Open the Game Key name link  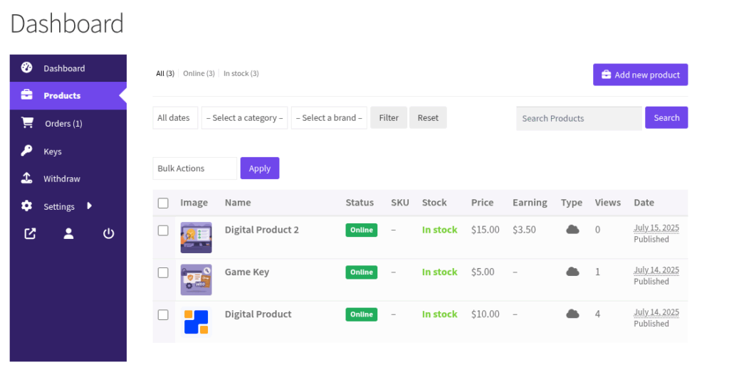tap(247, 272)
